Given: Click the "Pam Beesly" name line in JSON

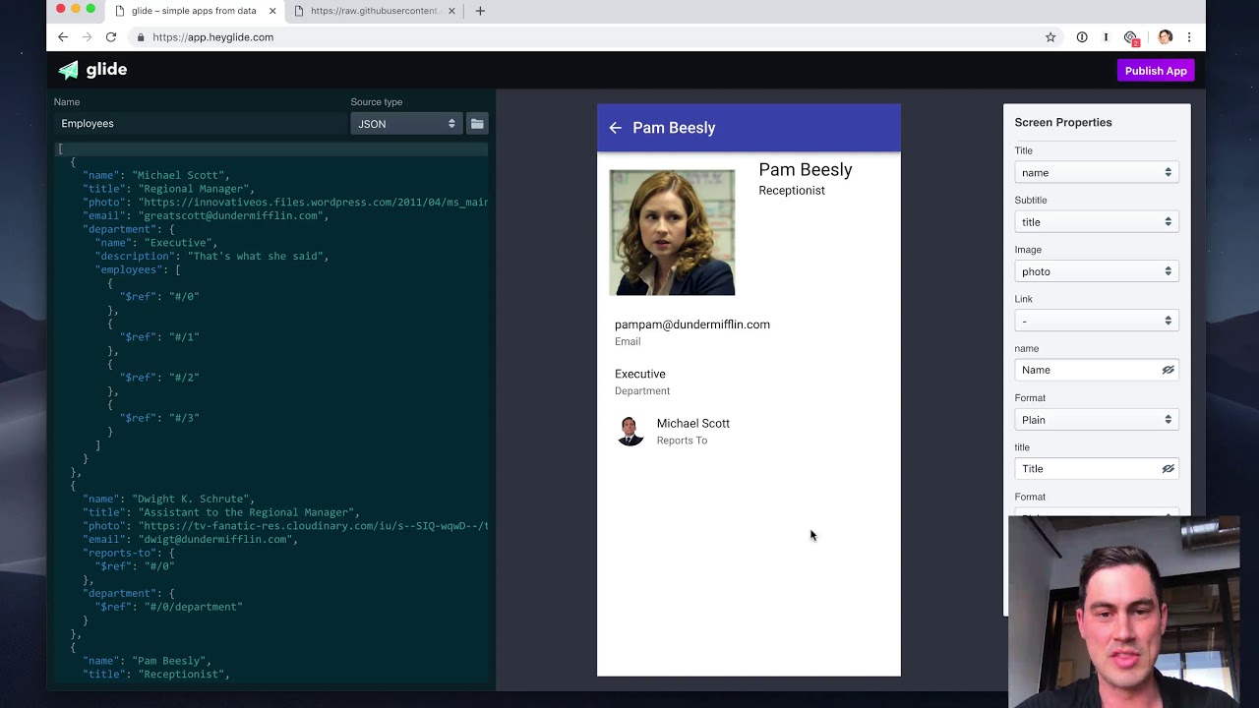Looking at the screenshot, I should [147, 661].
